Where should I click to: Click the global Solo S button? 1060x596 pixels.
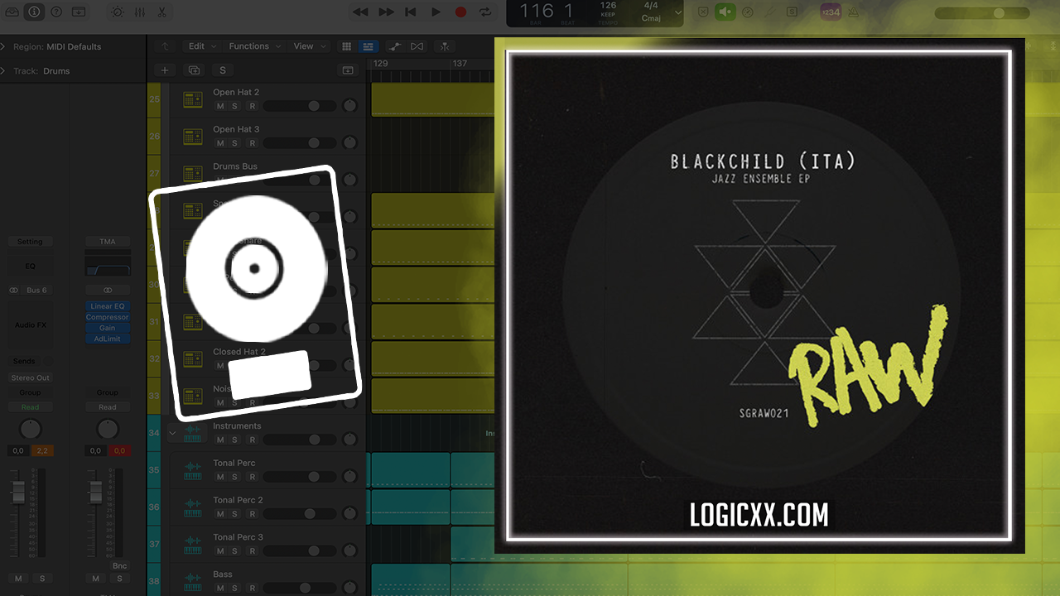pyautogui.click(x=222, y=71)
